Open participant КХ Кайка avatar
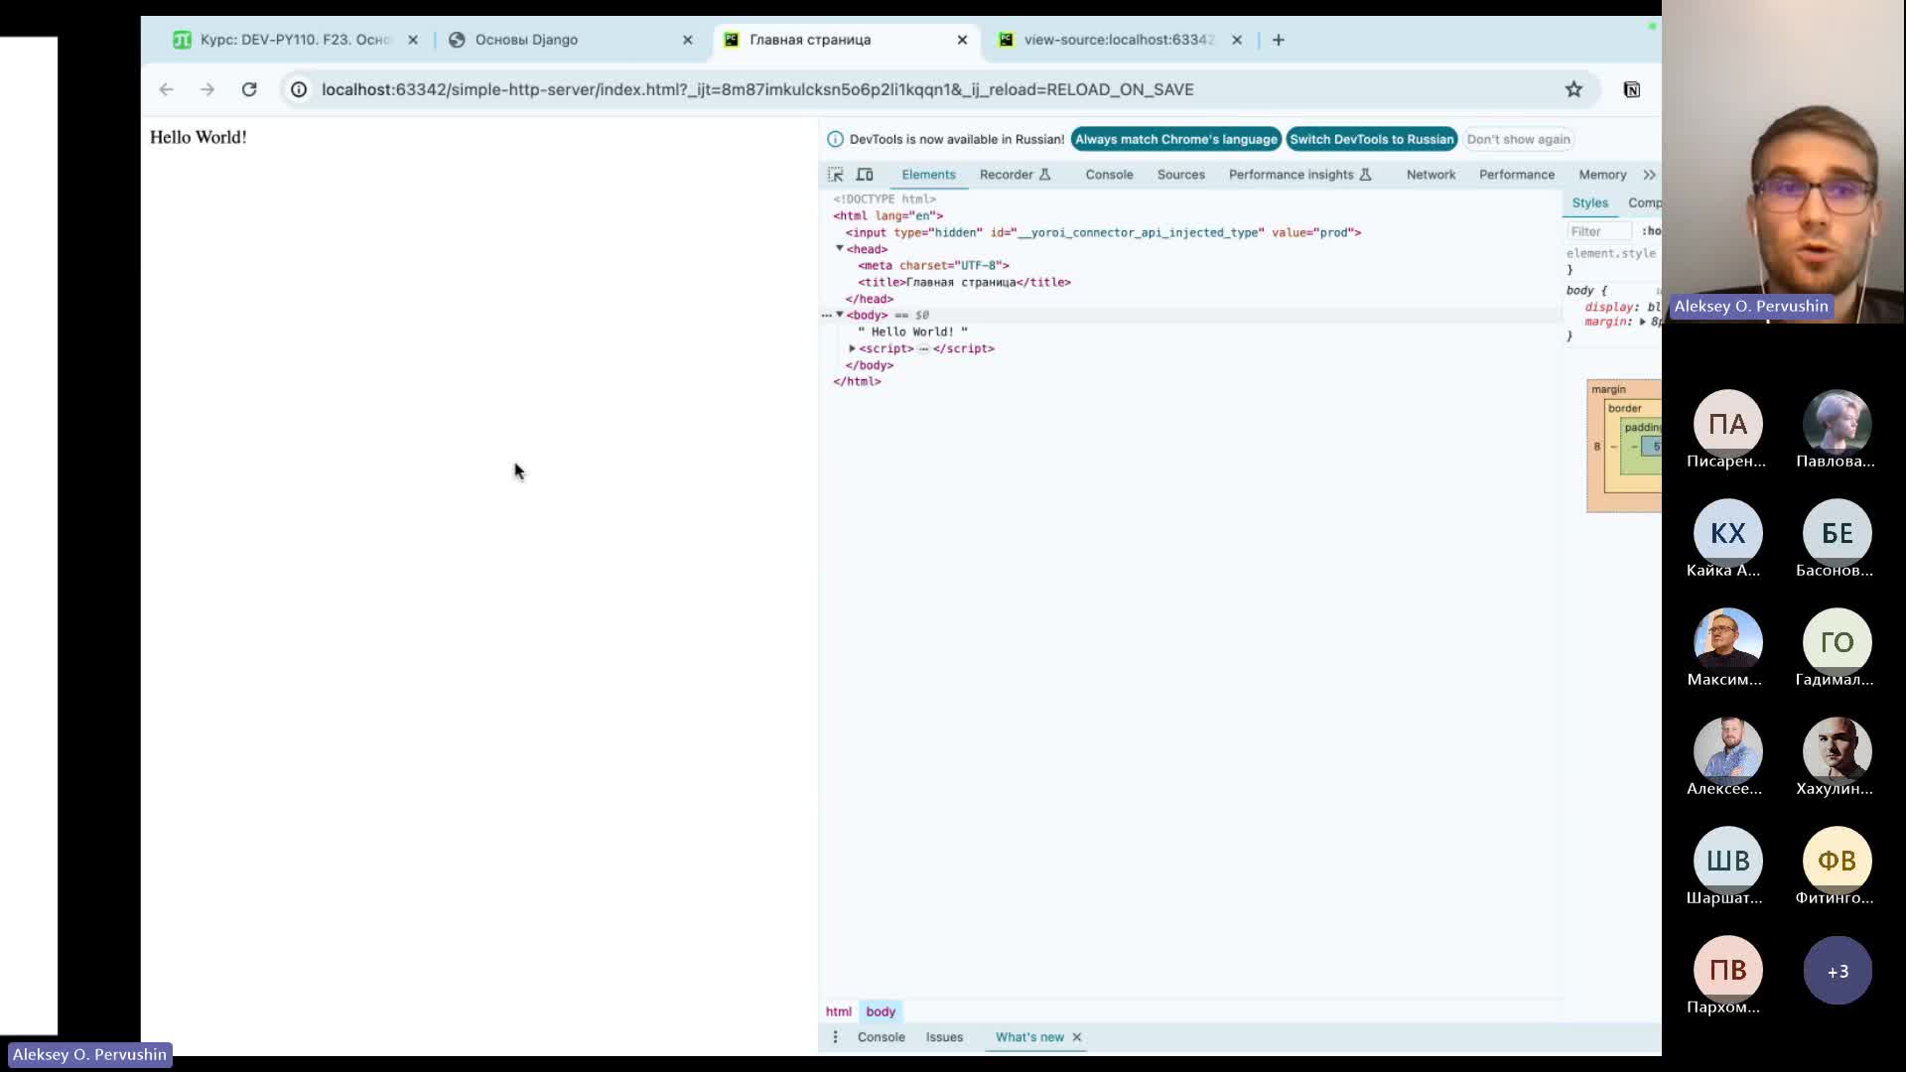 (x=1727, y=533)
